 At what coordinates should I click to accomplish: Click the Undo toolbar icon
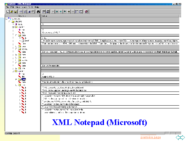coord(21,11)
